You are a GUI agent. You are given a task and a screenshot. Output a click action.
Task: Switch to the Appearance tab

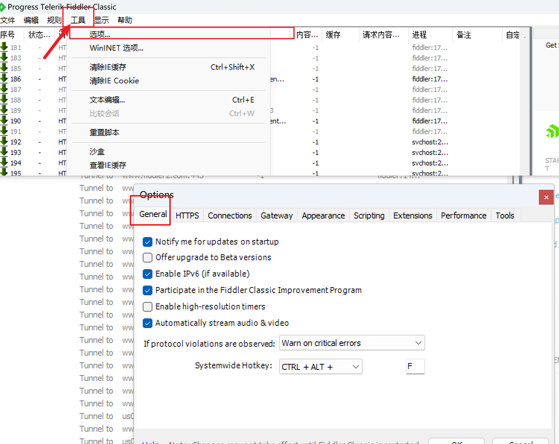click(323, 216)
